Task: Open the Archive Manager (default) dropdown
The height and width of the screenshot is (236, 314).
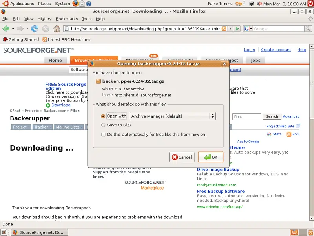Action: point(173,116)
